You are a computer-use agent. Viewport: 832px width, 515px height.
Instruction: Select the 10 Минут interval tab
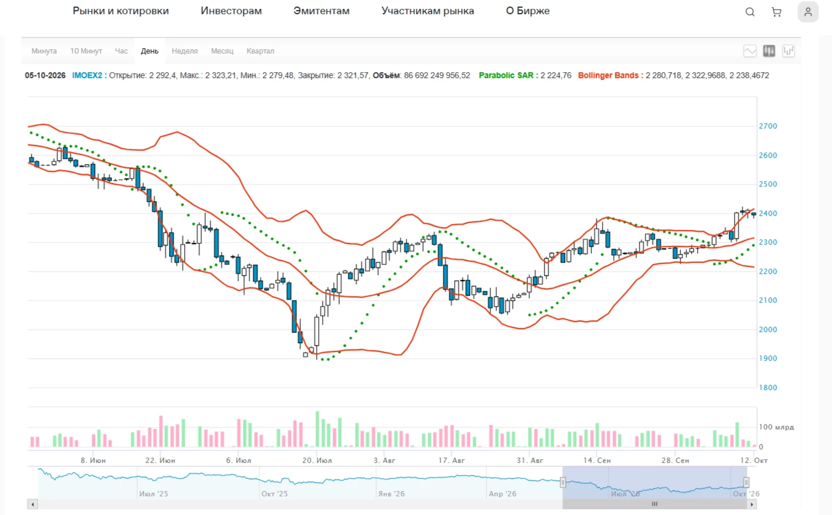(x=86, y=51)
